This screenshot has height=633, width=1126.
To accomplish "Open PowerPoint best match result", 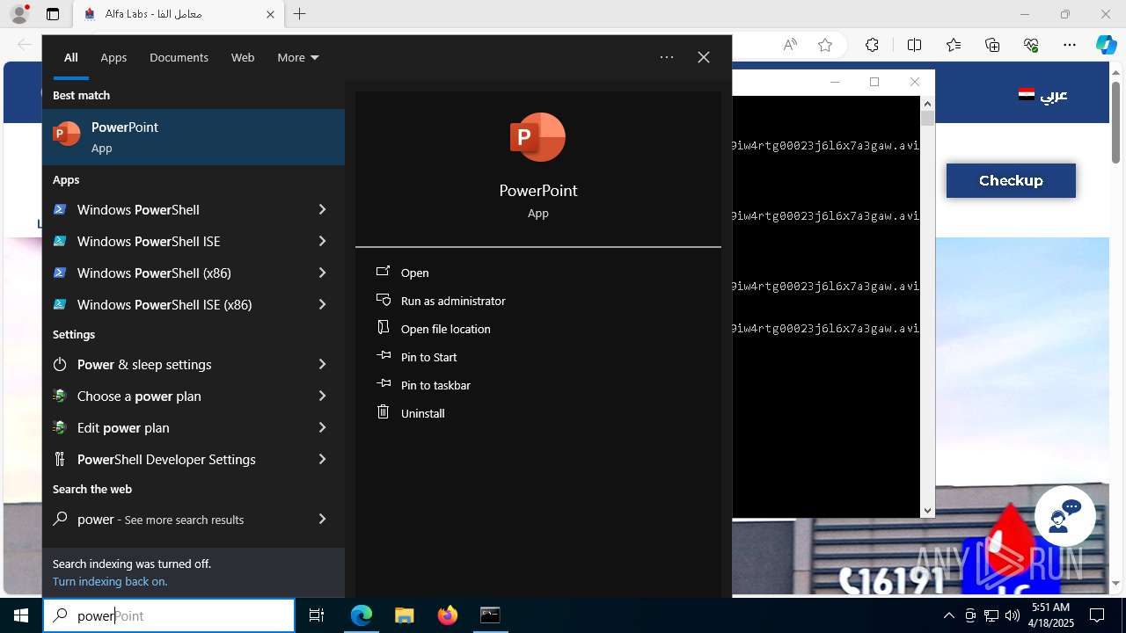I will (194, 137).
